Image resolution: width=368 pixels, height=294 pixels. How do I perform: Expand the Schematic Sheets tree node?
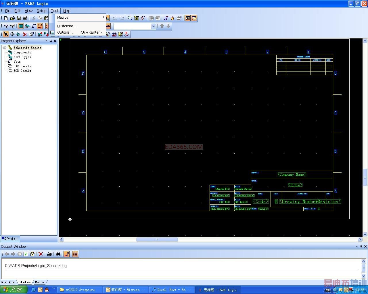point(5,48)
